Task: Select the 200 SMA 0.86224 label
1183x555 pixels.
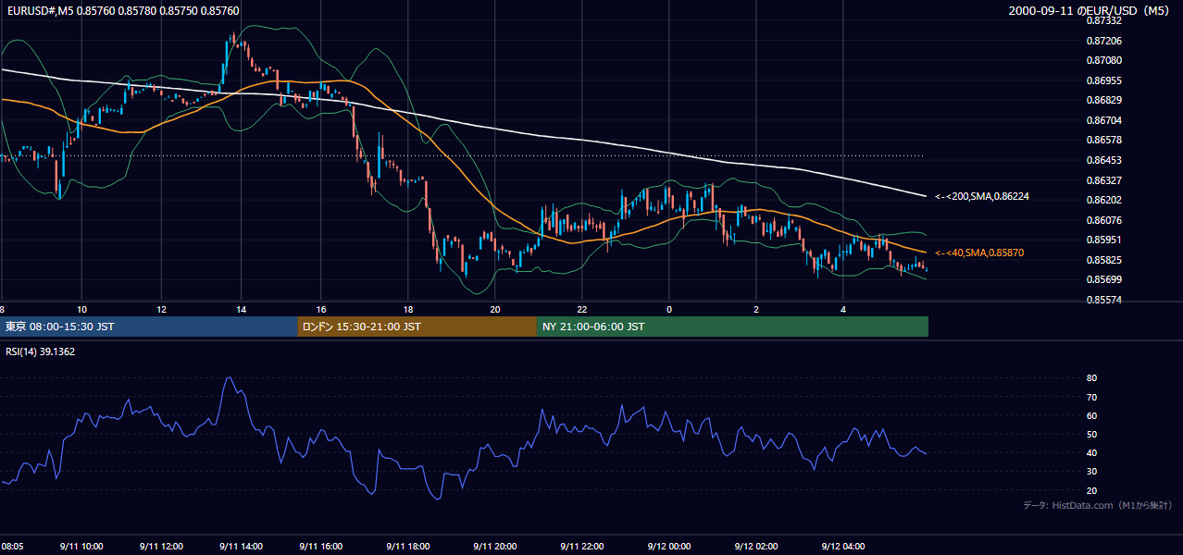Action: [x=981, y=196]
